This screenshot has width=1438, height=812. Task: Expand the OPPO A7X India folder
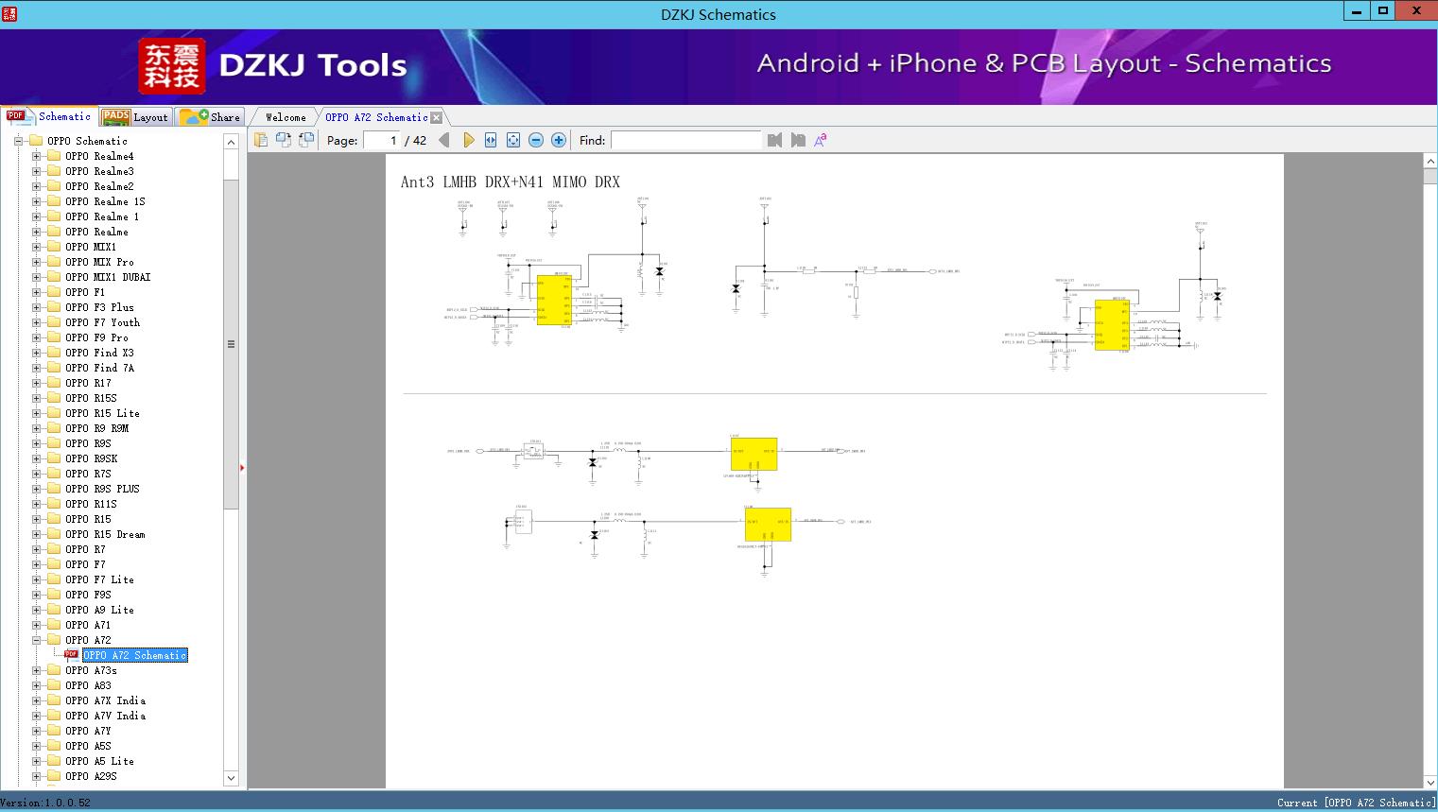[36, 700]
